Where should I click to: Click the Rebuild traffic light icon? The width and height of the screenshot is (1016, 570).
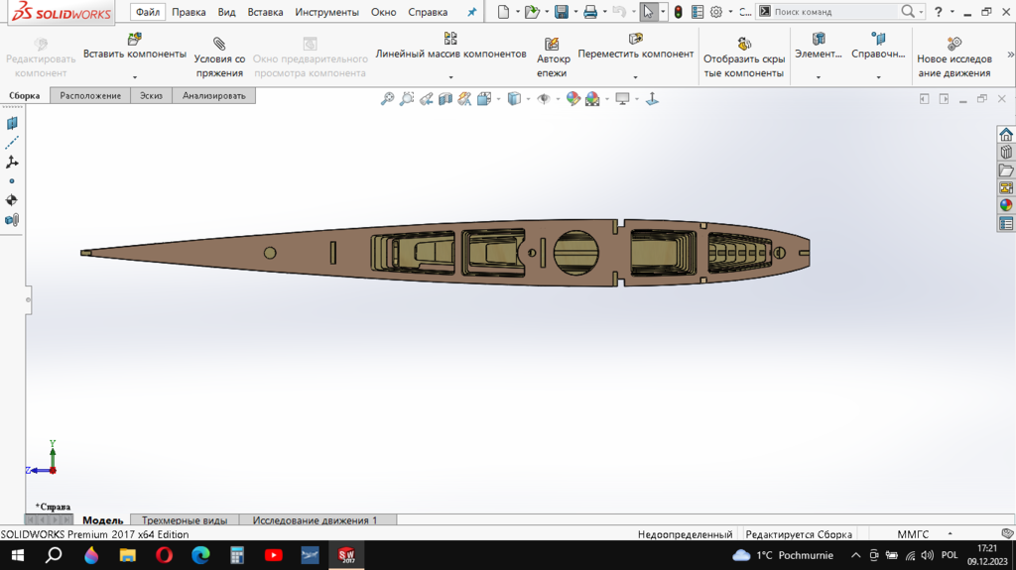point(678,12)
